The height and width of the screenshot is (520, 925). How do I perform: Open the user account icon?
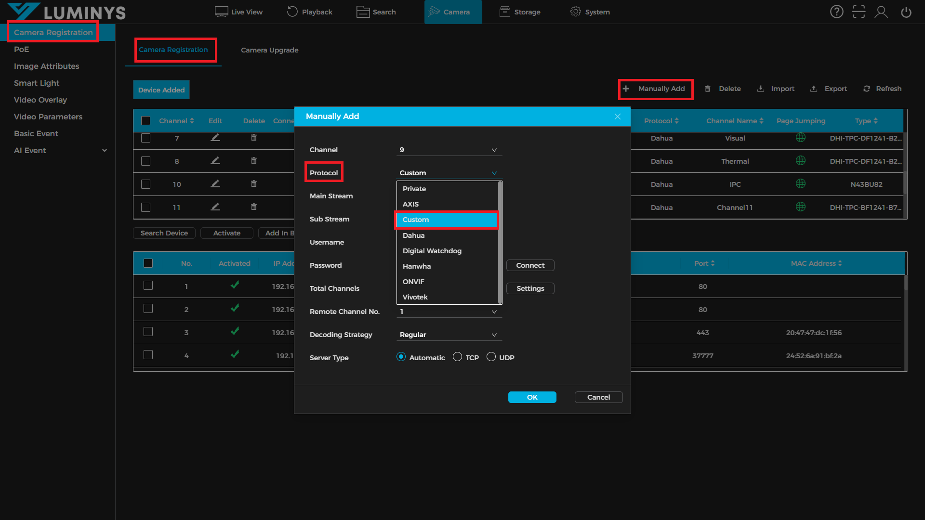click(881, 12)
